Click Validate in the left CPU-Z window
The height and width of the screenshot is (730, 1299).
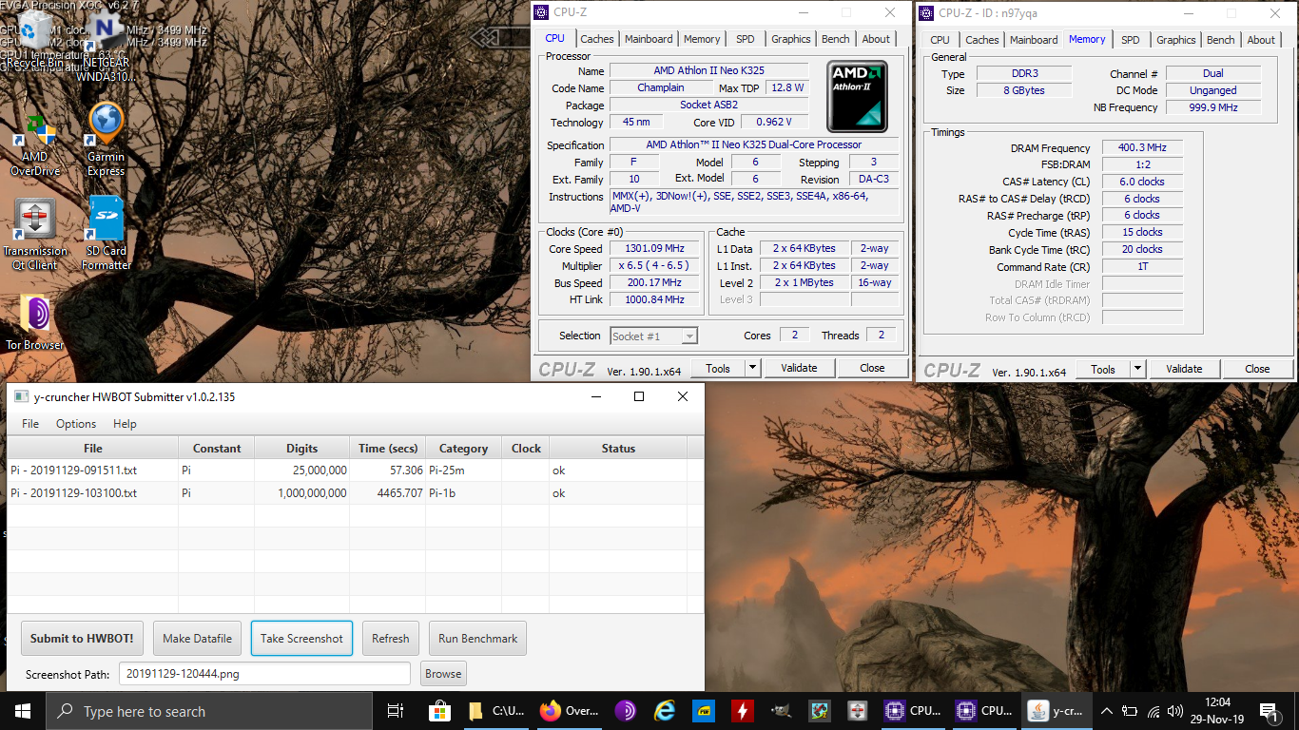tap(799, 368)
